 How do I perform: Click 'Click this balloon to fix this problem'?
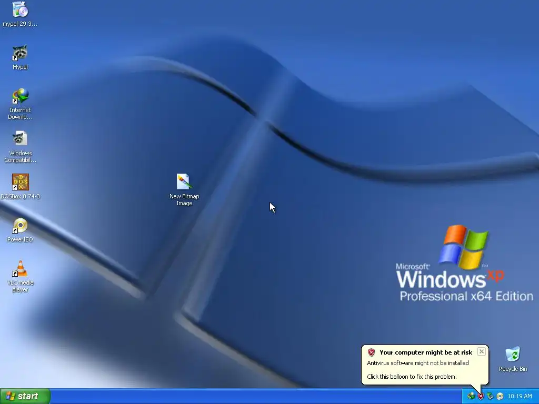coord(412,377)
